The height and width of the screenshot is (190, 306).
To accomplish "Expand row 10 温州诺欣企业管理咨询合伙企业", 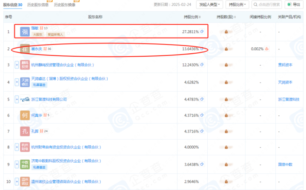I will pos(17,181).
